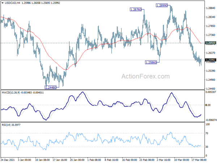Select the USDCAD,H4 chart title text

12,3
